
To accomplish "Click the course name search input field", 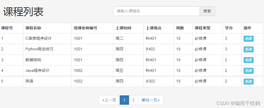I will [x=156, y=11].
